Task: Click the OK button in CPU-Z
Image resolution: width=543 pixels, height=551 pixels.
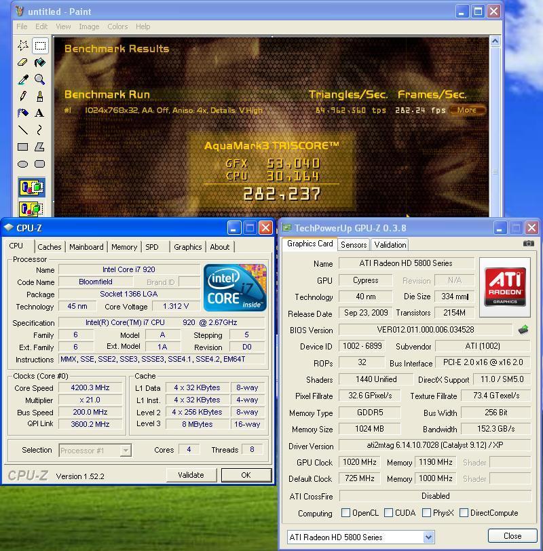Action: tap(246, 475)
